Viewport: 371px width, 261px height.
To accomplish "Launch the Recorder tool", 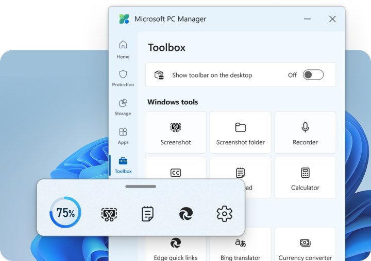I will [305, 133].
